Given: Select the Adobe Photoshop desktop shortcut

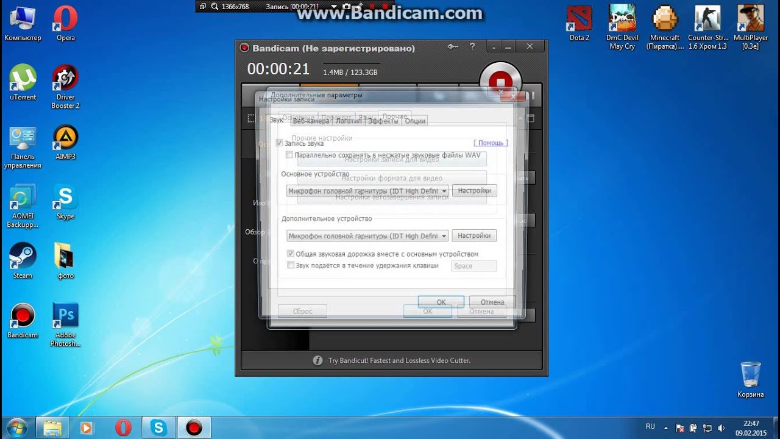Looking at the screenshot, I should pyautogui.click(x=66, y=325).
